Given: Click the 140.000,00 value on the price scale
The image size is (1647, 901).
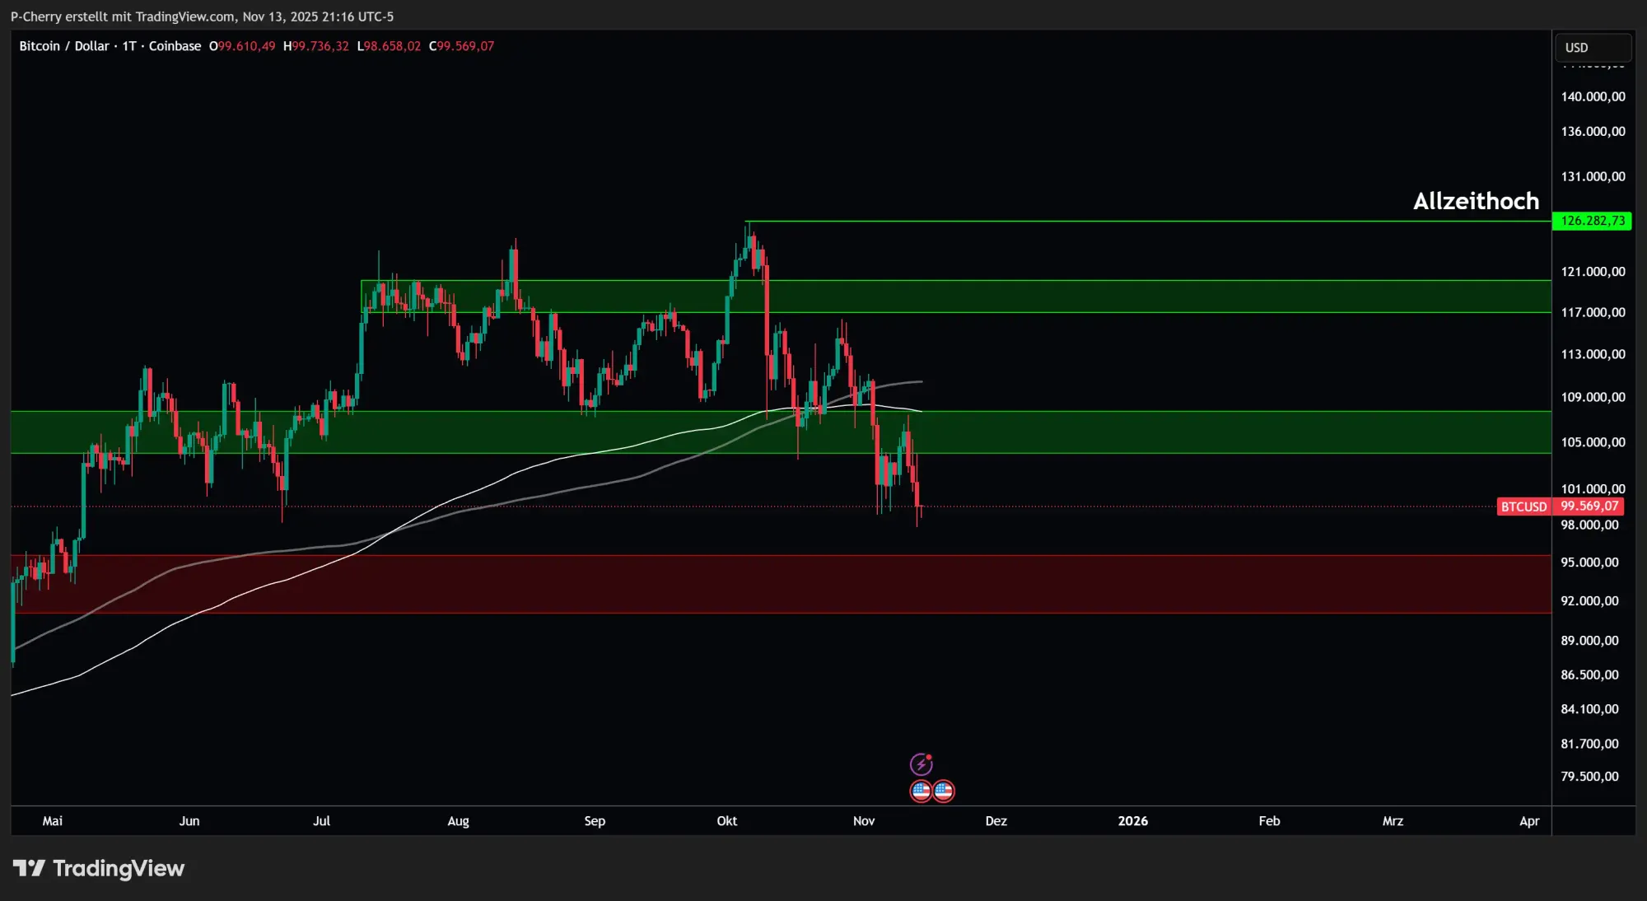Looking at the screenshot, I should (x=1592, y=96).
